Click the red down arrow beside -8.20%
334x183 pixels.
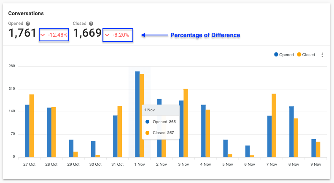[108, 35]
